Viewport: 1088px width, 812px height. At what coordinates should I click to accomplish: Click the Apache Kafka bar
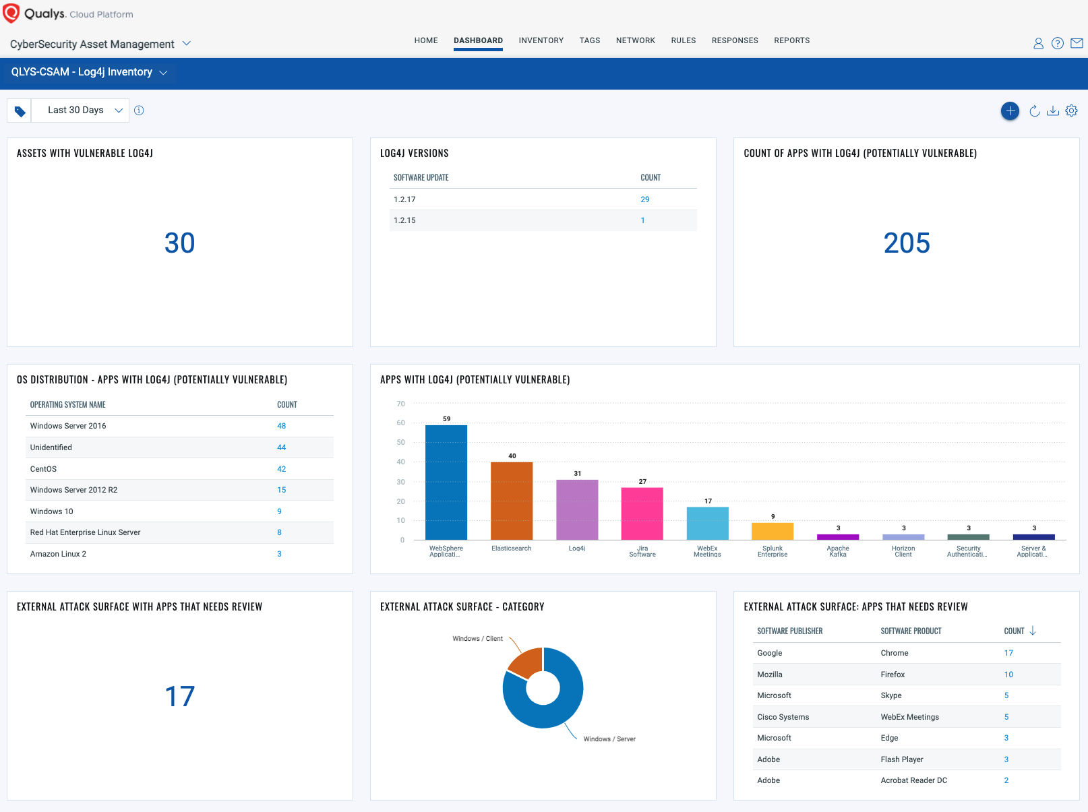pyautogui.click(x=838, y=537)
